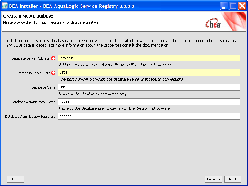Click the installation description paragraph
The image size is (248, 186).
pyautogui.click(x=121, y=43)
